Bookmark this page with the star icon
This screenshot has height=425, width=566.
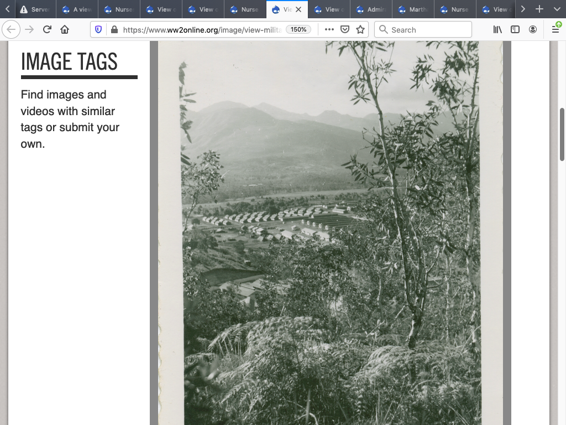pos(360,29)
